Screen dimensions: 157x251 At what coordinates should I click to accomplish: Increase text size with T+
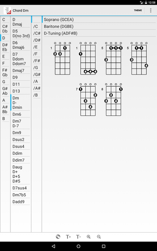68,237
